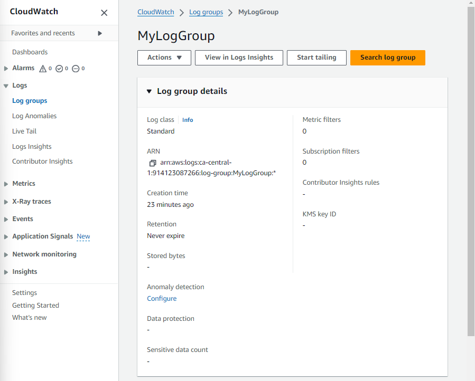Click the in-alarm triangle icon
The width and height of the screenshot is (475, 381).
(43, 69)
